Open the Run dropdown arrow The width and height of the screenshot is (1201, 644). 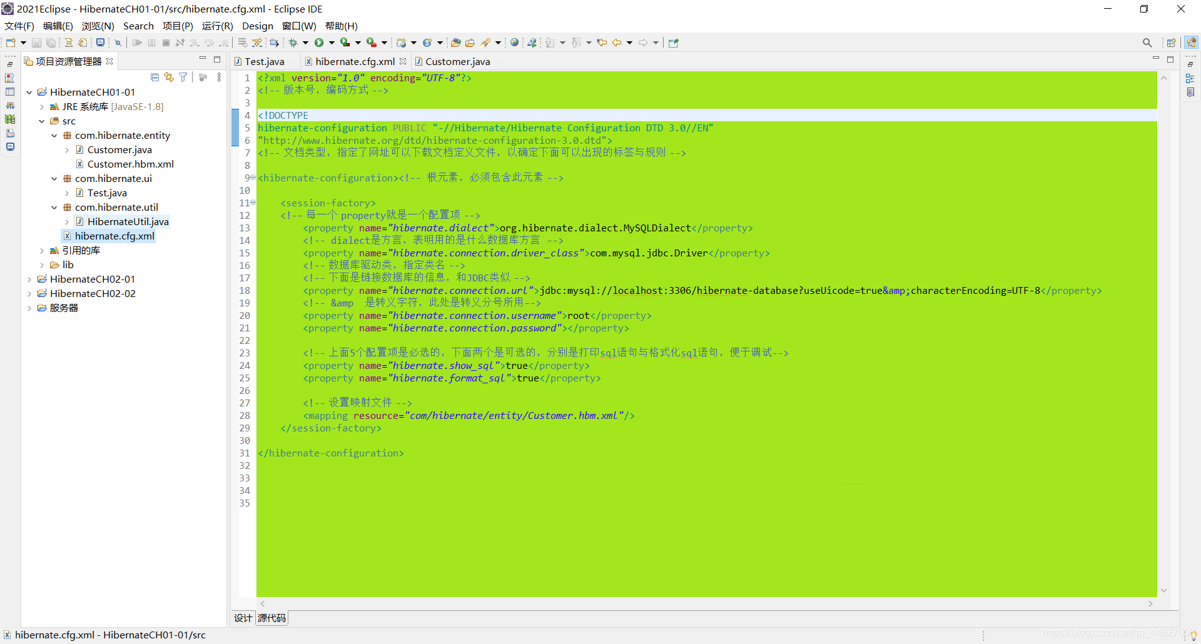(x=332, y=43)
